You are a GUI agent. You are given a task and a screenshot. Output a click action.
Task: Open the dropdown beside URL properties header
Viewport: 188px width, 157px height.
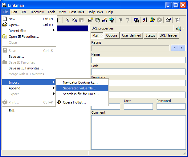[x=184, y=28]
